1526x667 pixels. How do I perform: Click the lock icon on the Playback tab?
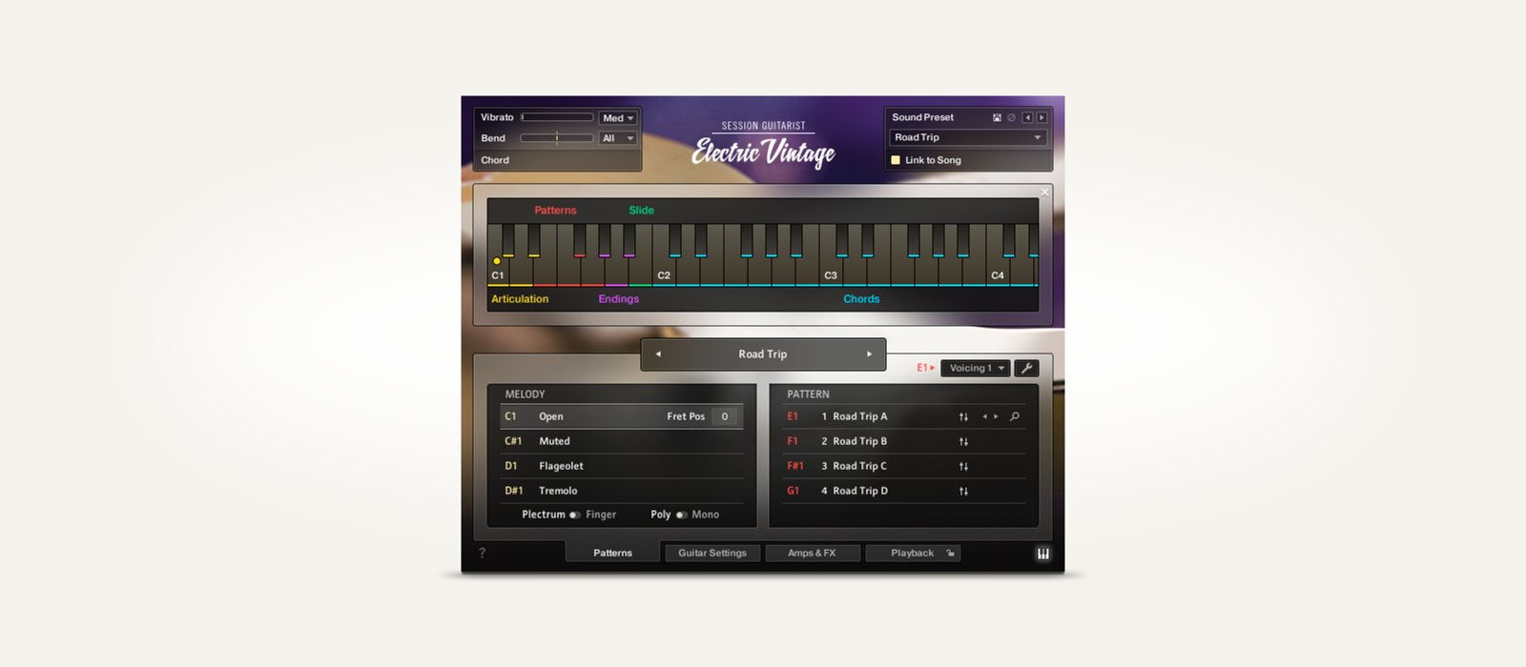click(950, 554)
